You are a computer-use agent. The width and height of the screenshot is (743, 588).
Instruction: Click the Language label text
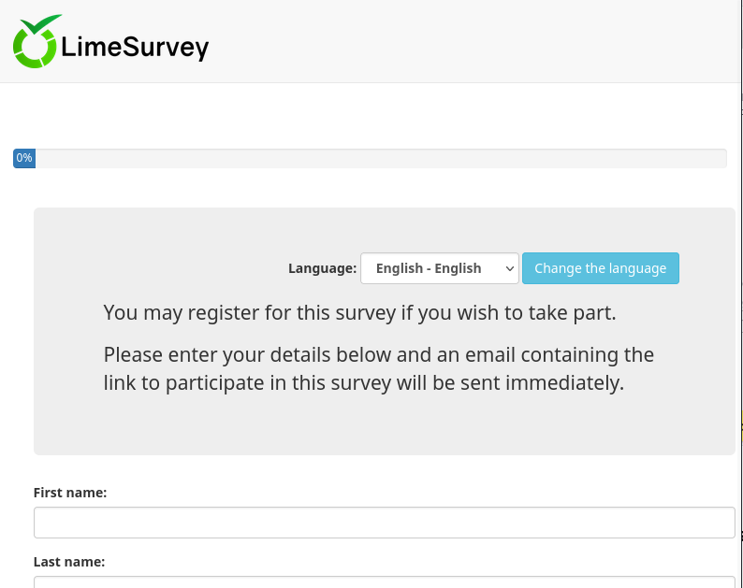(x=322, y=268)
